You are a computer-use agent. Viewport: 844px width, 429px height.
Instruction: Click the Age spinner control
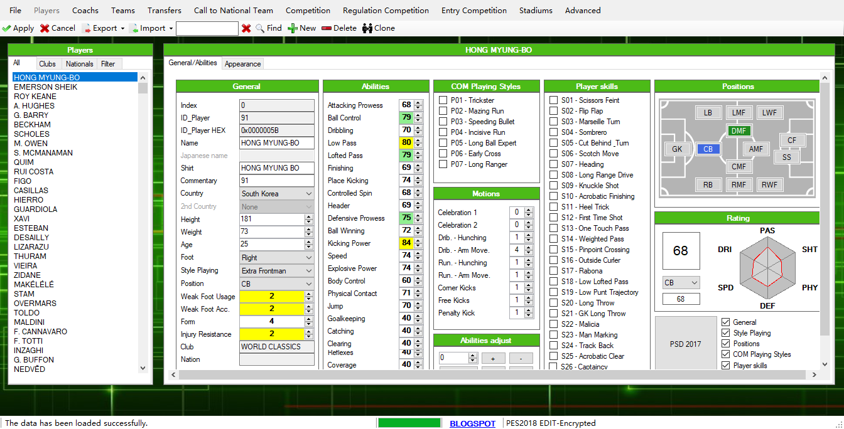[x=309, y=245]
